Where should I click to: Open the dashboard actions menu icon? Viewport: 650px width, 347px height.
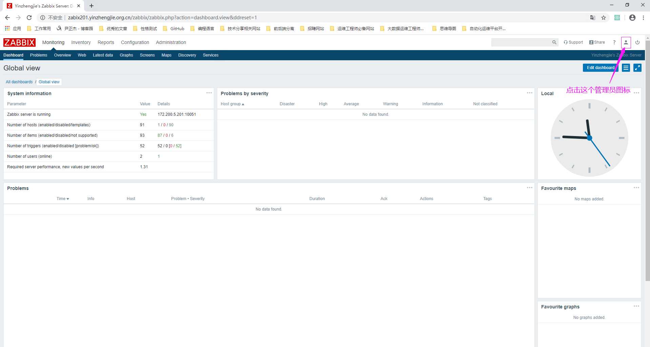pyautogui.click(x=626, y=68)
